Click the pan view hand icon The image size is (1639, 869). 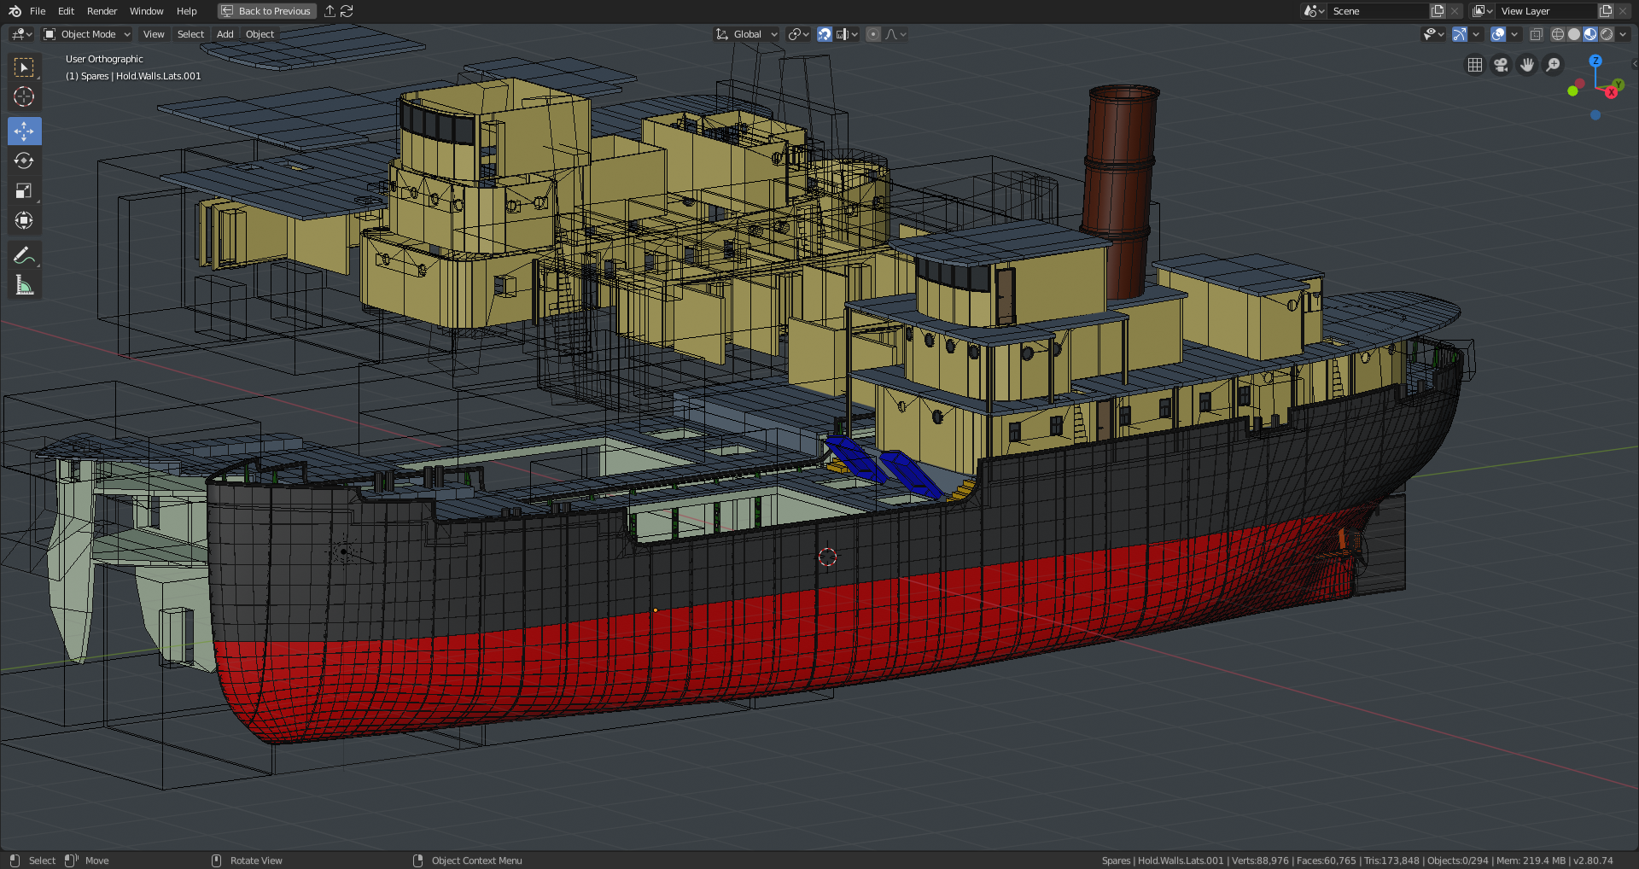(1527, 65)
